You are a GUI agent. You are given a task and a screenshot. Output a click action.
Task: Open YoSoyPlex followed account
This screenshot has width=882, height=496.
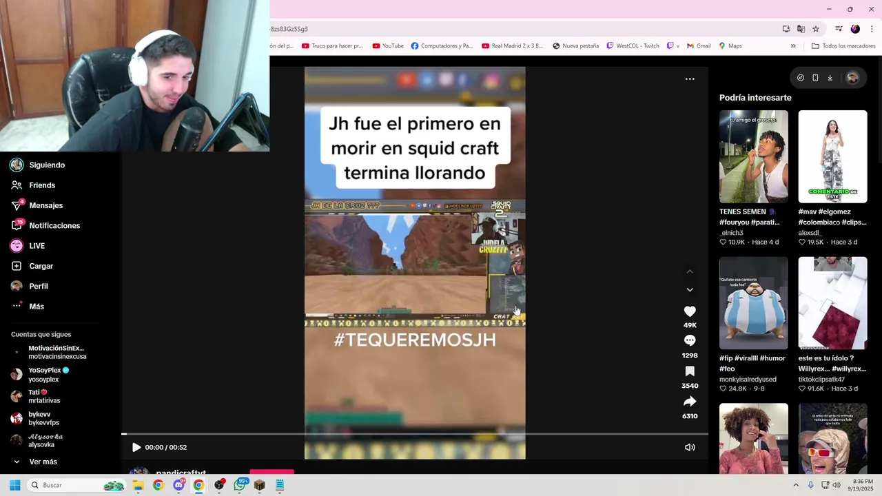pos(40,375)
